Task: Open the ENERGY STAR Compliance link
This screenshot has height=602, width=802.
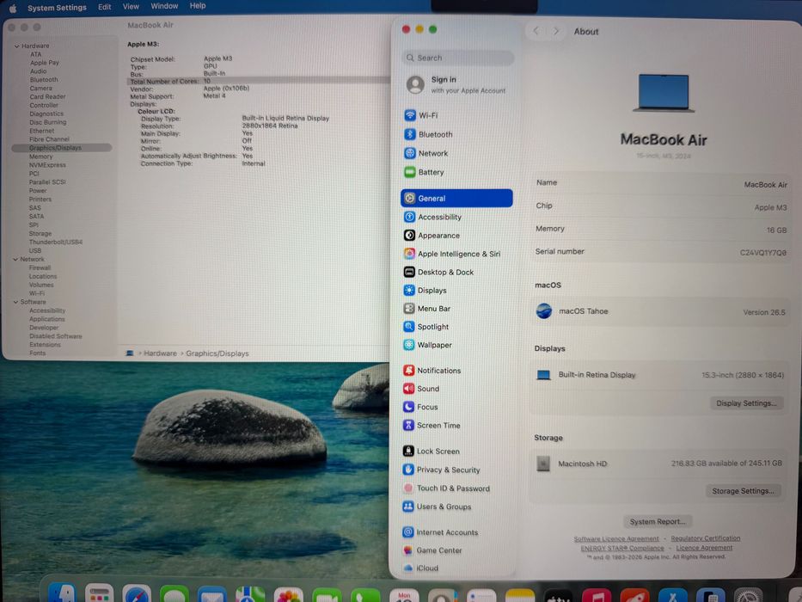Action: 622,549
